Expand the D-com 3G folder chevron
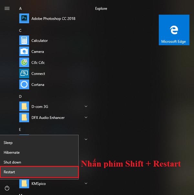The image size is (194, 195). (x=86, y=106)
